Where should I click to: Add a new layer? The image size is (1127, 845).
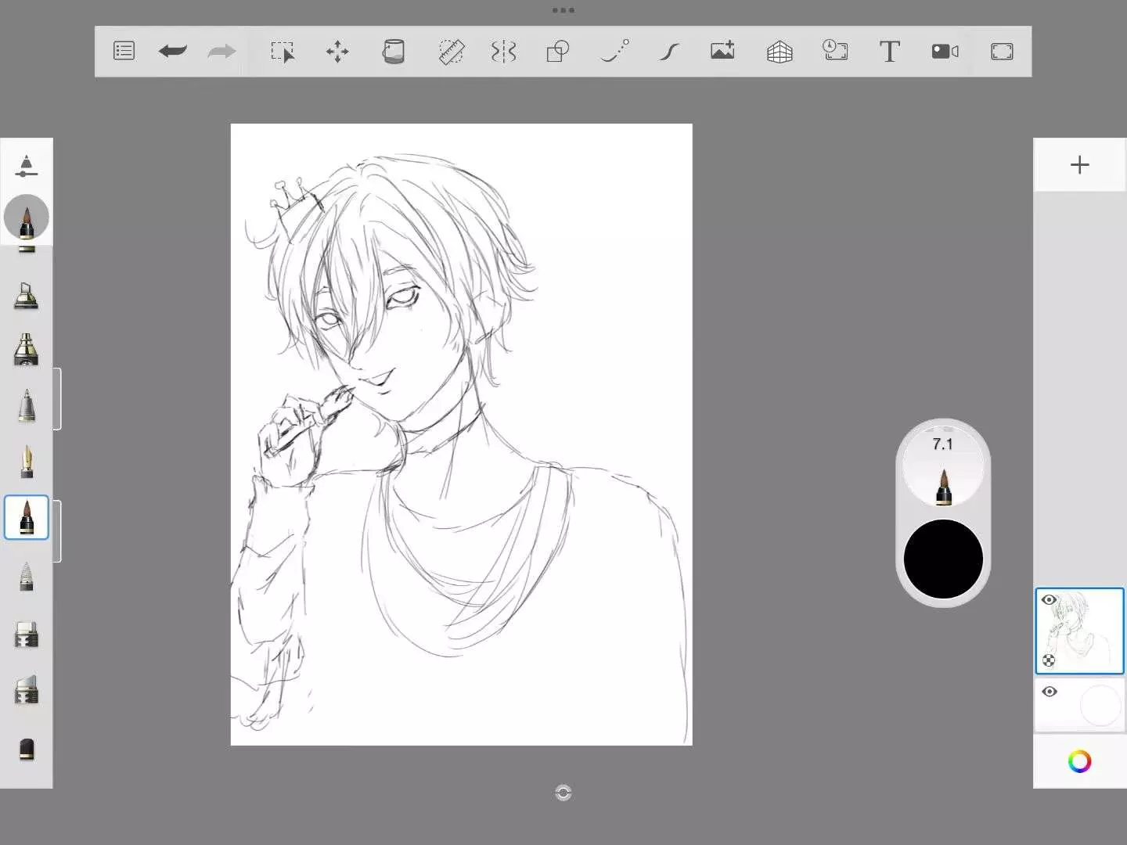[x=1079, y=164]
